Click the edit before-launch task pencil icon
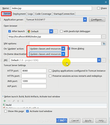Image resolution: width=110 pixels, height=125 pixels. click(x=14, y=101)
